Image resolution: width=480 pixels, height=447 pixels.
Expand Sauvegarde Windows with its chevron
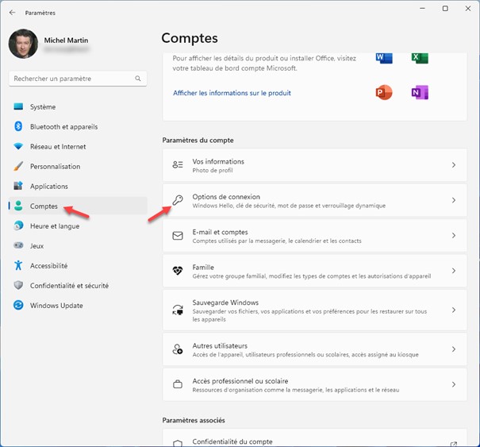coord(453,310)
